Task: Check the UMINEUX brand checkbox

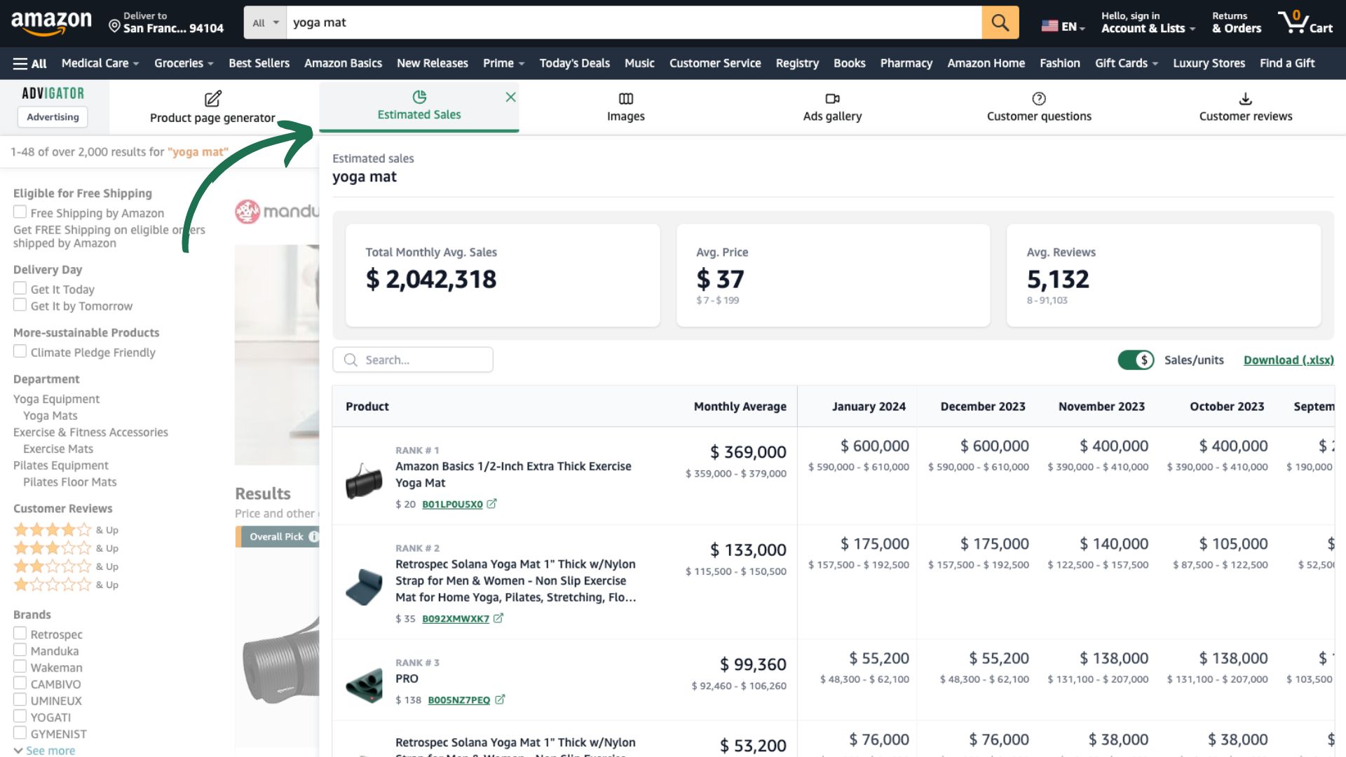Action: [20, 700]
